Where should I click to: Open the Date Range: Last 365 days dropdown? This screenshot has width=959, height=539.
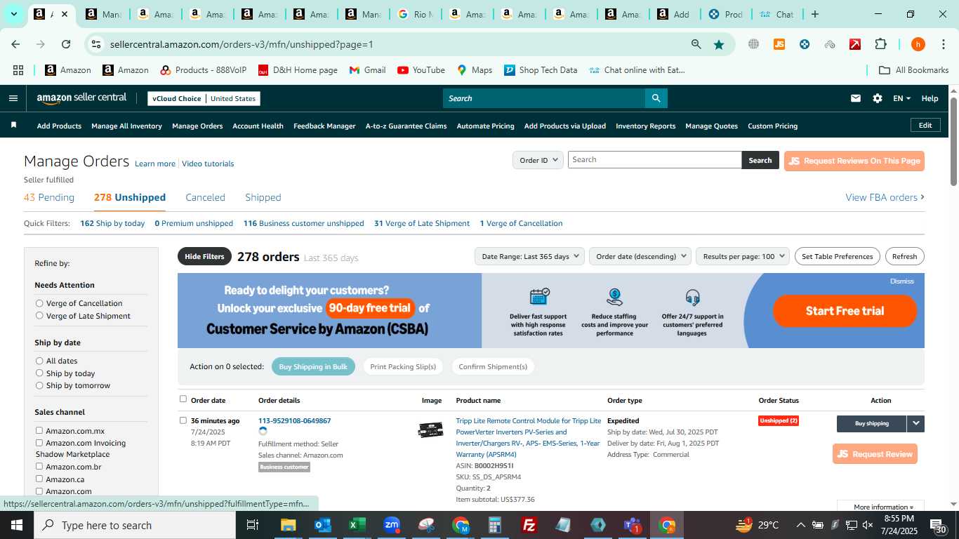[x=529, y=256]
